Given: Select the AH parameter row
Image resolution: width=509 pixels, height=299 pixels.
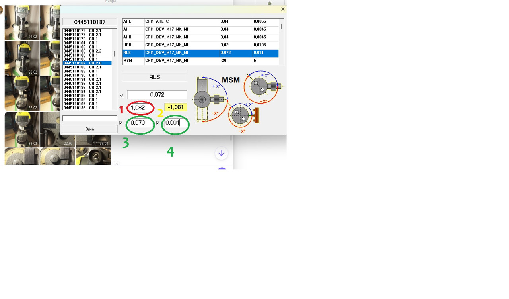Looking at the screenshot, I should pyautogui.click(x=200, y=29).
